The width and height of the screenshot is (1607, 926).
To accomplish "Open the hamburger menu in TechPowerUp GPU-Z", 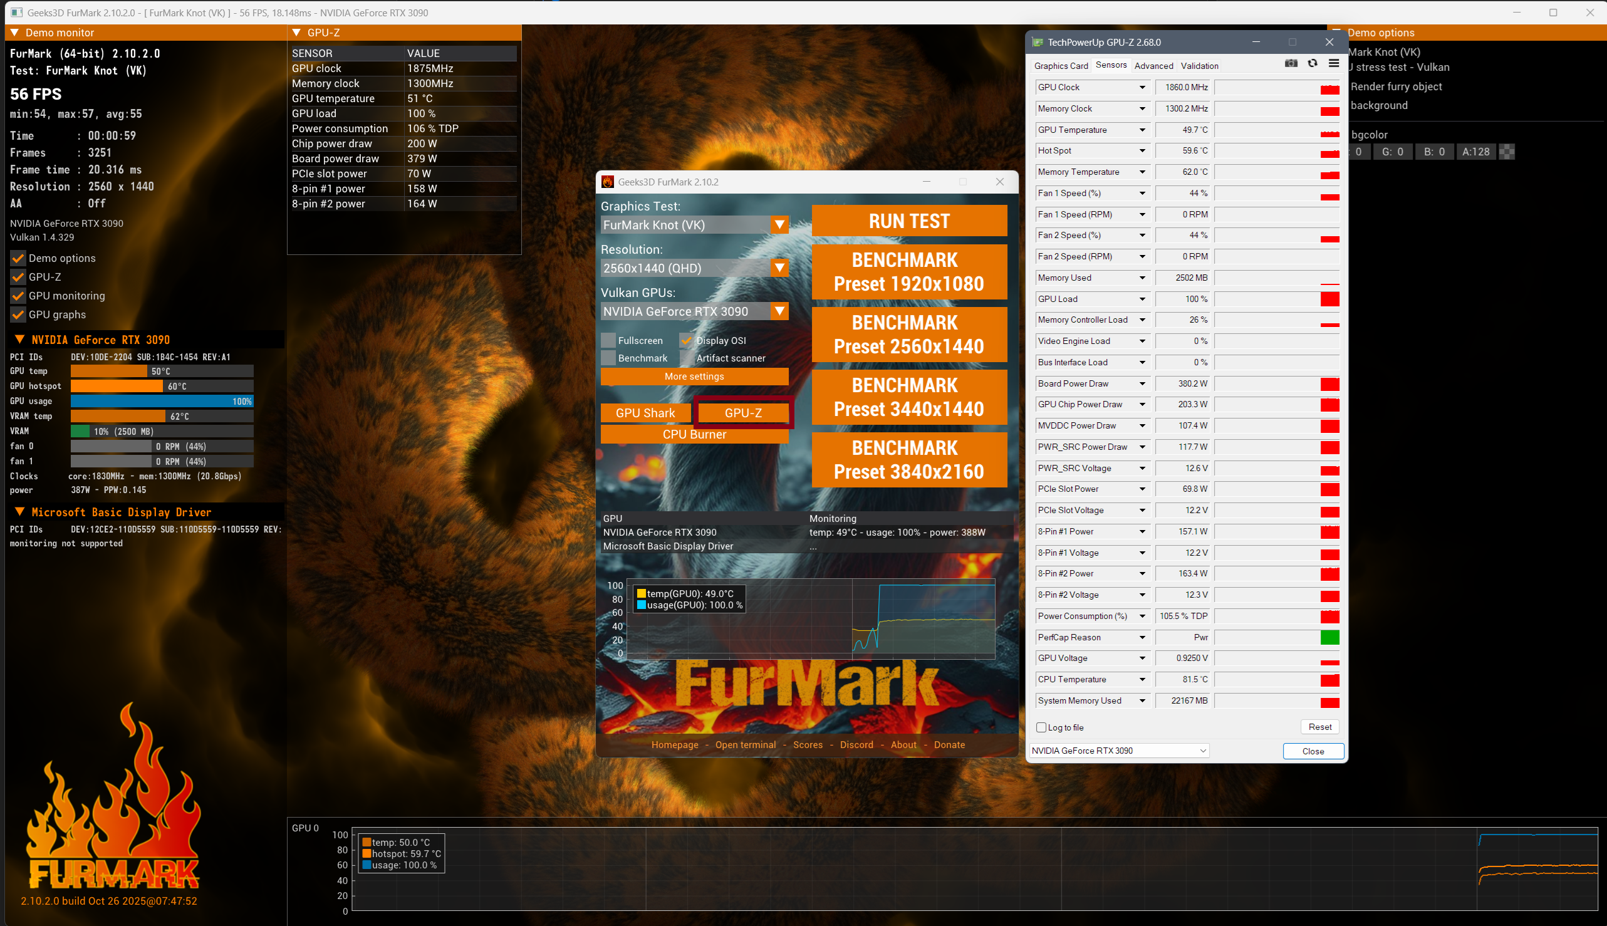I will click(x=1334, y=64).
